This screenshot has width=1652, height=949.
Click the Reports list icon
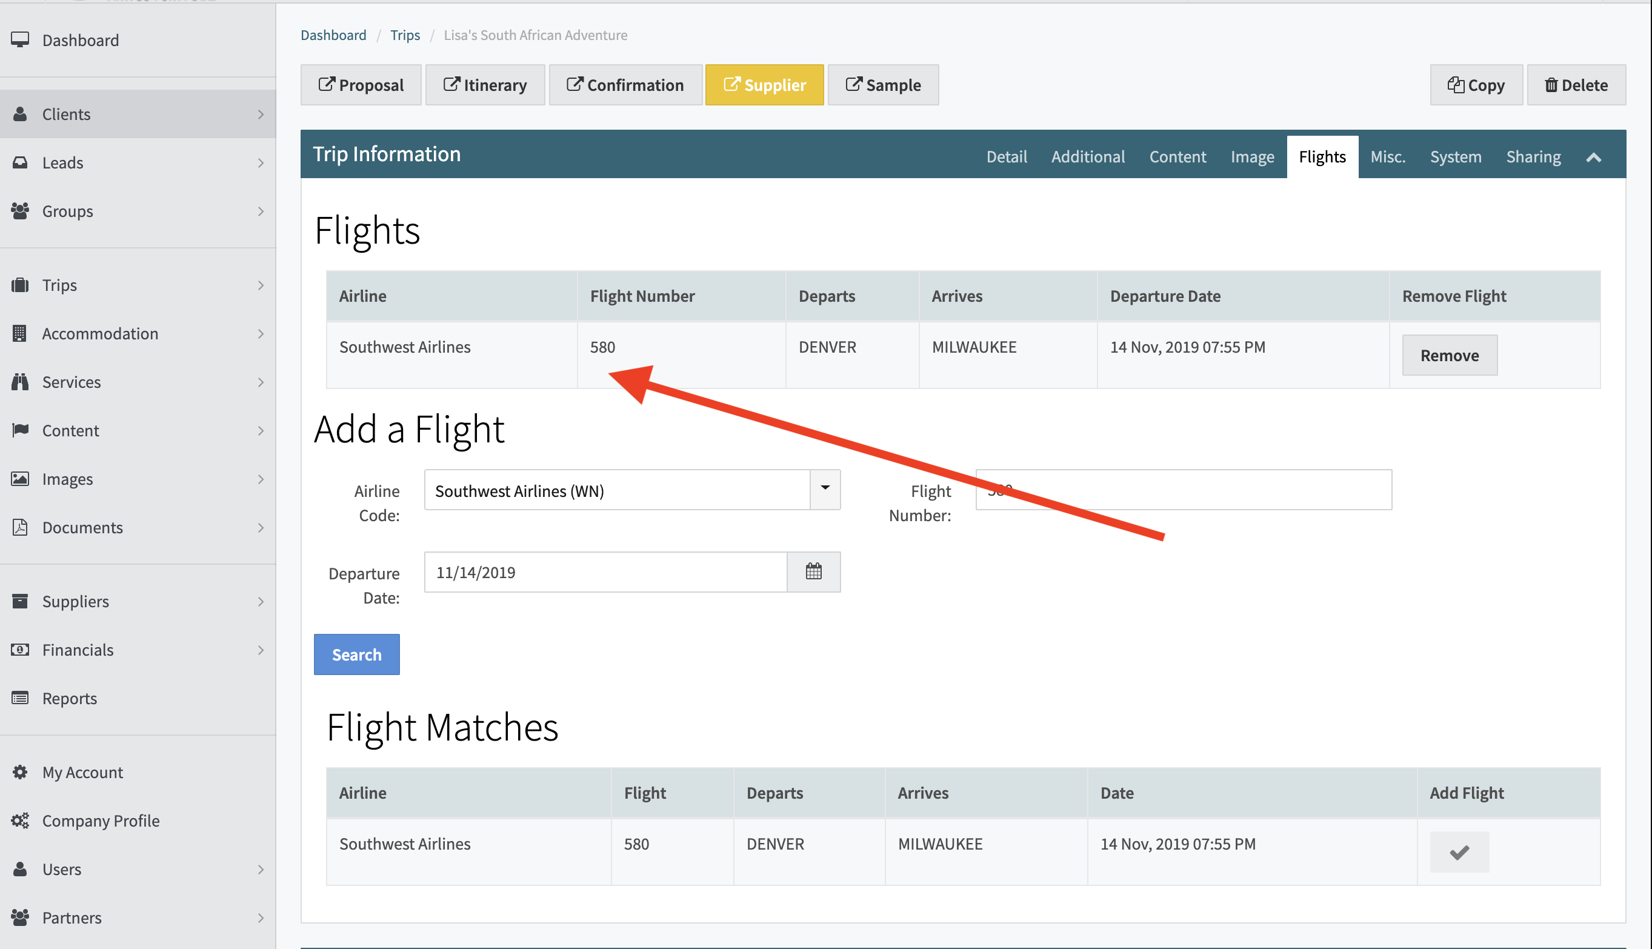point(20,698)
